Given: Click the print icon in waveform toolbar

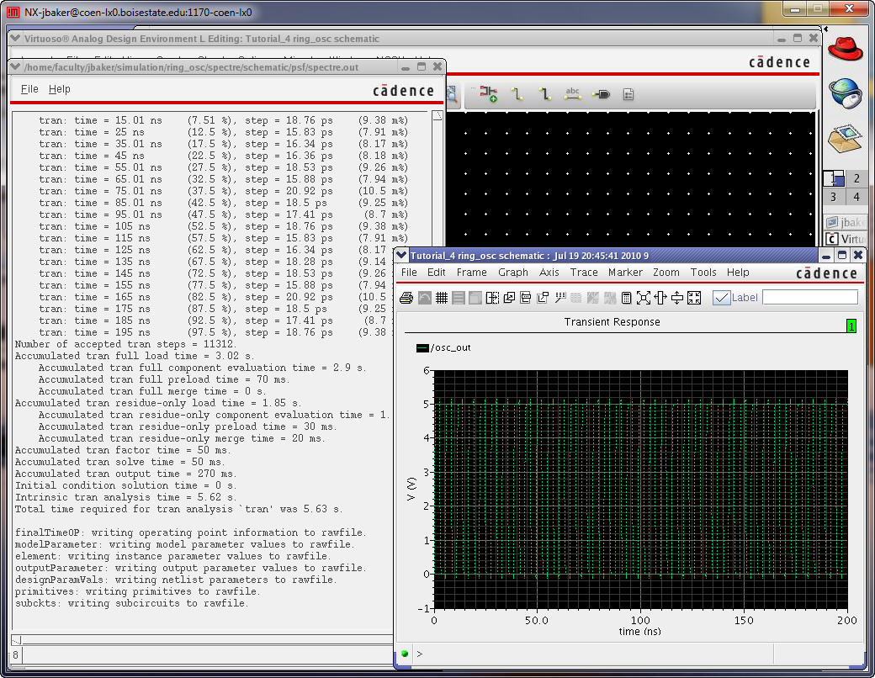Looking at the screenshot, I should [x=406, y=298].
